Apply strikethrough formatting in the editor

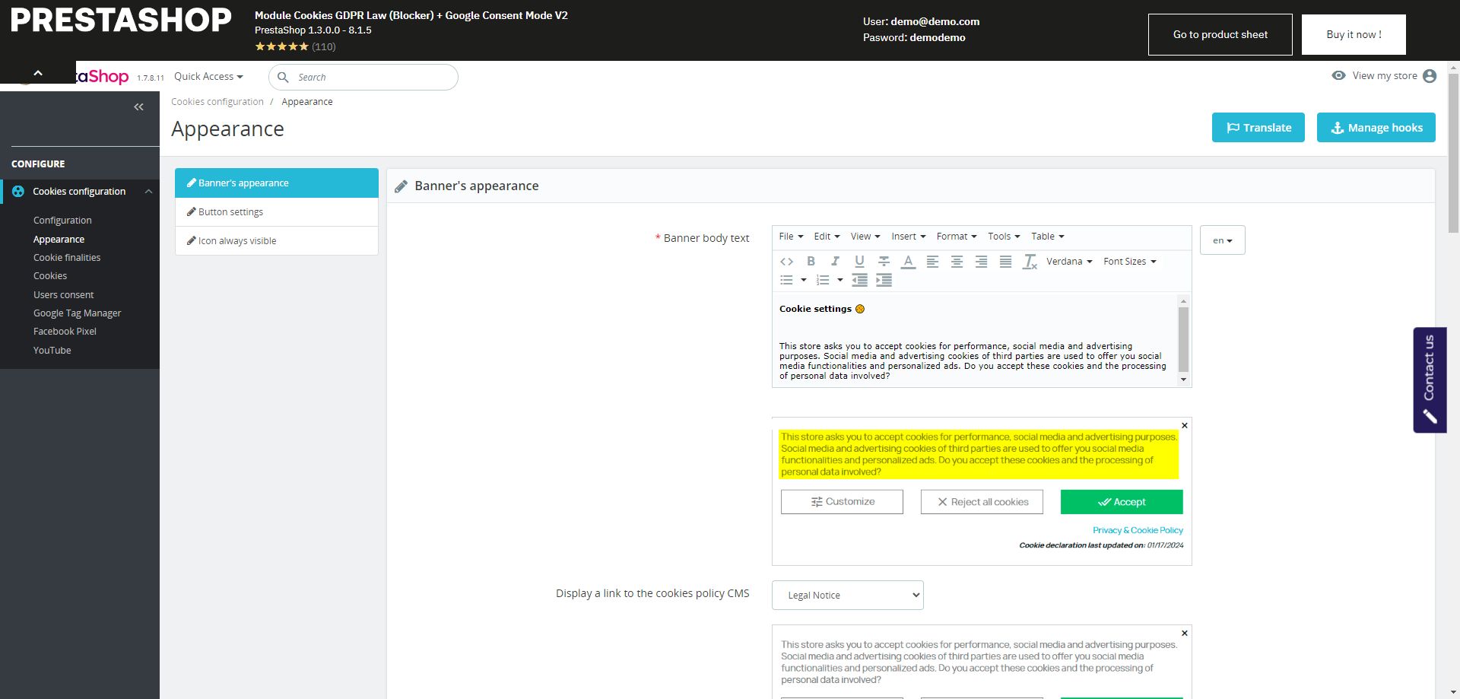(x=884, y=262)
